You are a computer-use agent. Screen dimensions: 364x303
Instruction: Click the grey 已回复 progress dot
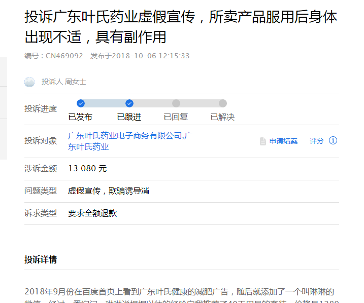176,103
